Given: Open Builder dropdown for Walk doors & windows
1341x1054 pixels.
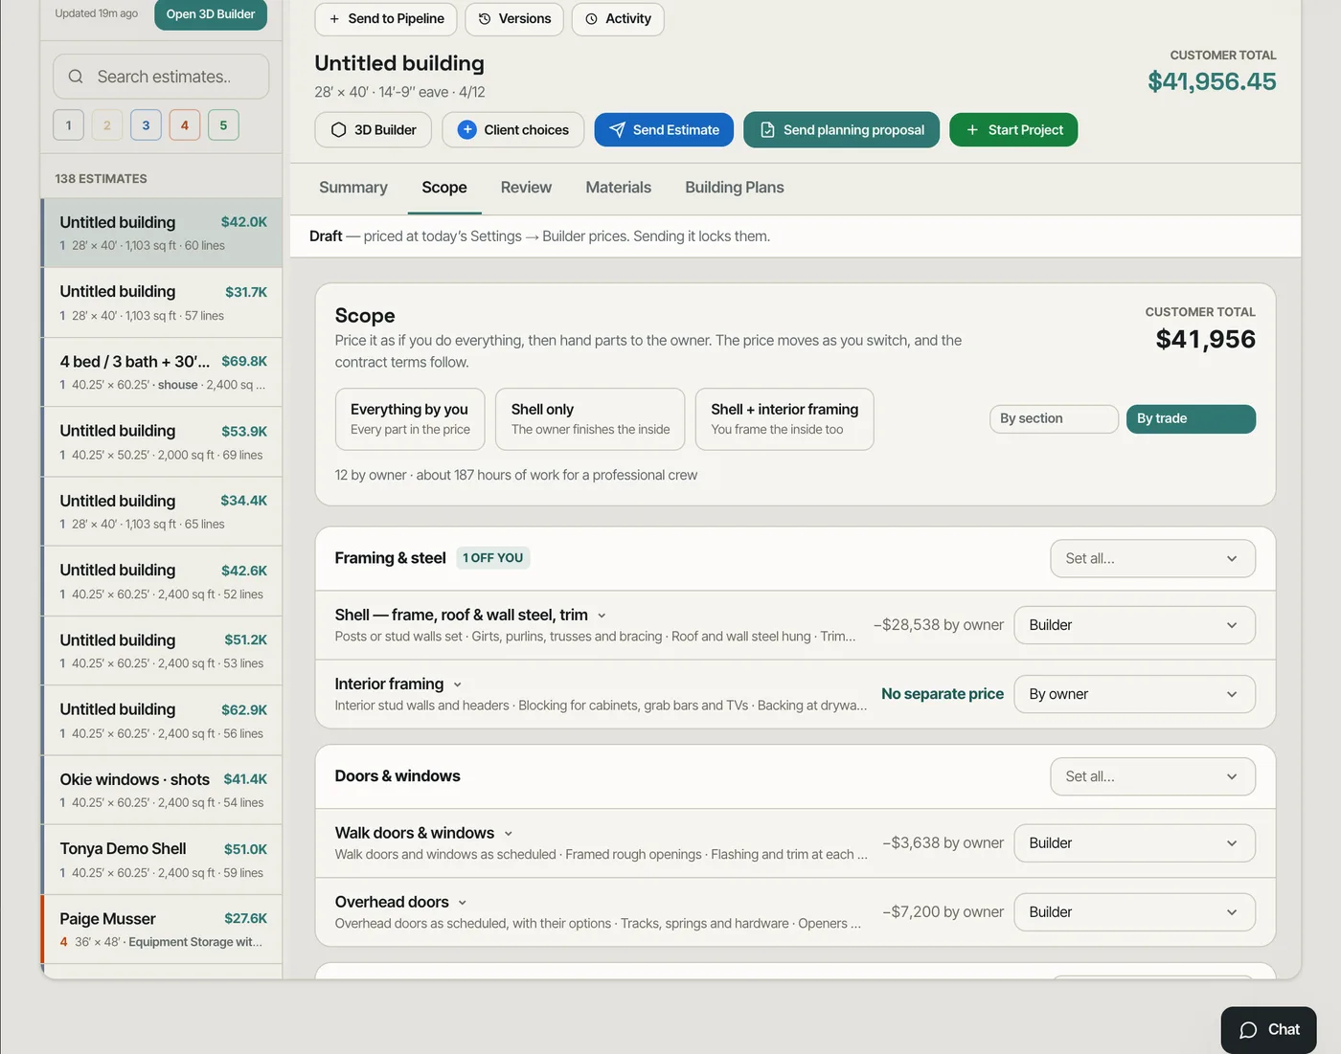Looking at the screenshot, I should coord(1134,843).
